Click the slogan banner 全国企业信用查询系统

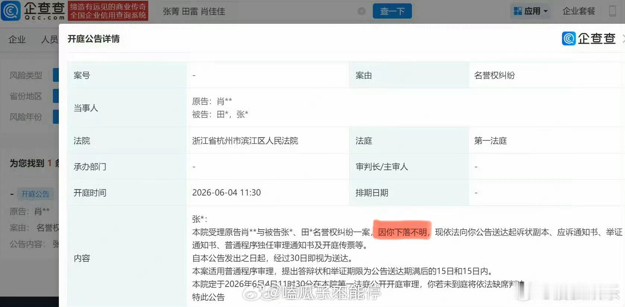pyautogui.click(x=108, y=15)
